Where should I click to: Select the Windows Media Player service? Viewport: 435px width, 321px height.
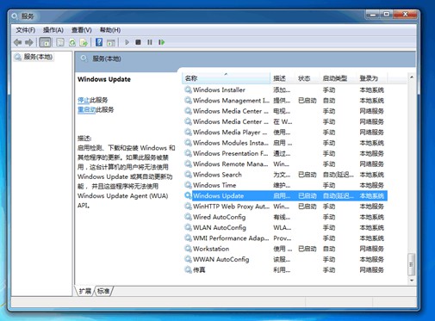tap(285, 133)
